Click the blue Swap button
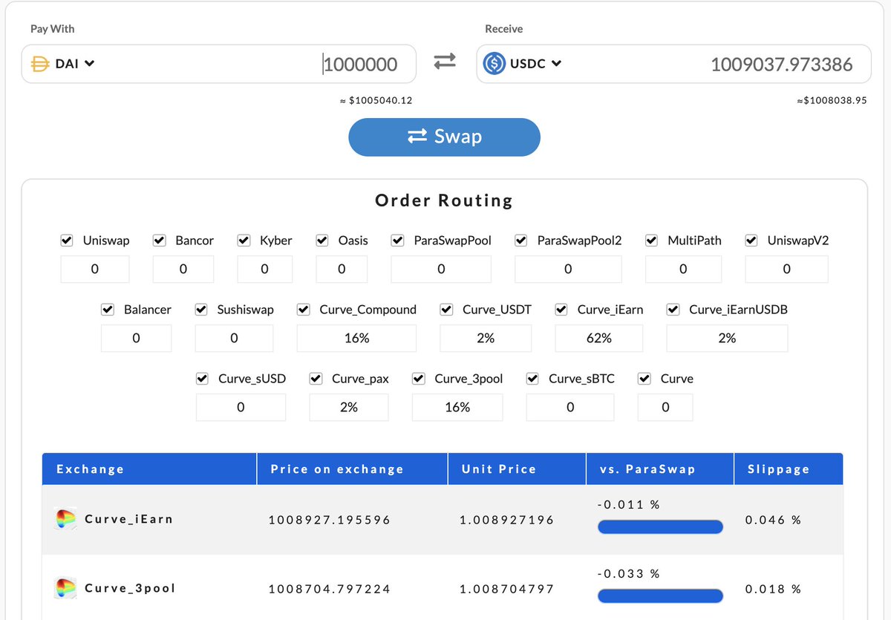 click(x=444, y=137)
